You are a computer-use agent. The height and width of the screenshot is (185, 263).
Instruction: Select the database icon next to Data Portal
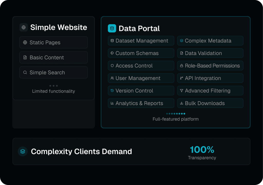tap(112, 28)
